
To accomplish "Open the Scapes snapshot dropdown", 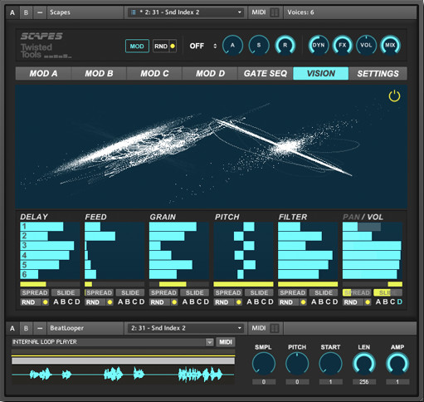I will point(186,12).
